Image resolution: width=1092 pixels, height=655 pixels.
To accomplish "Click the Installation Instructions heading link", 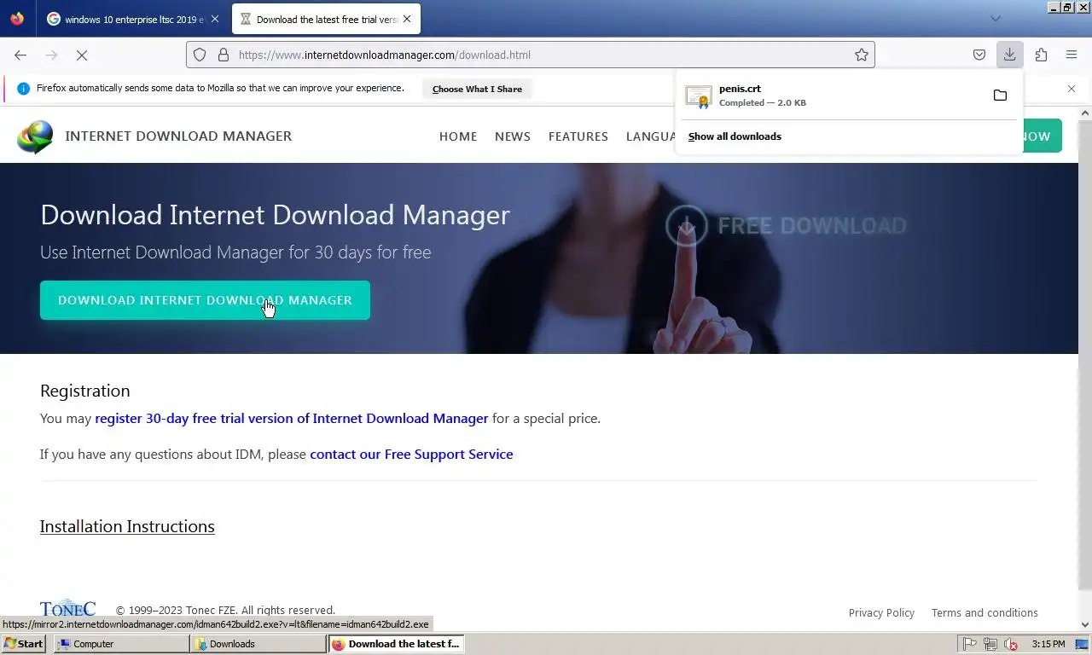I will coord(127,526).
